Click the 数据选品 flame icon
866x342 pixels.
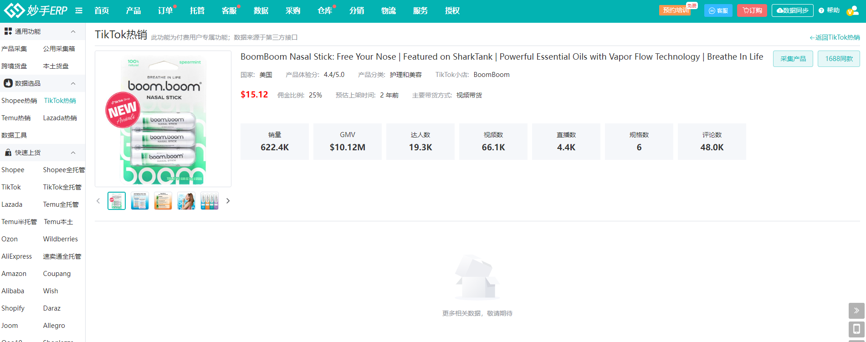click(x=8, y=83)
